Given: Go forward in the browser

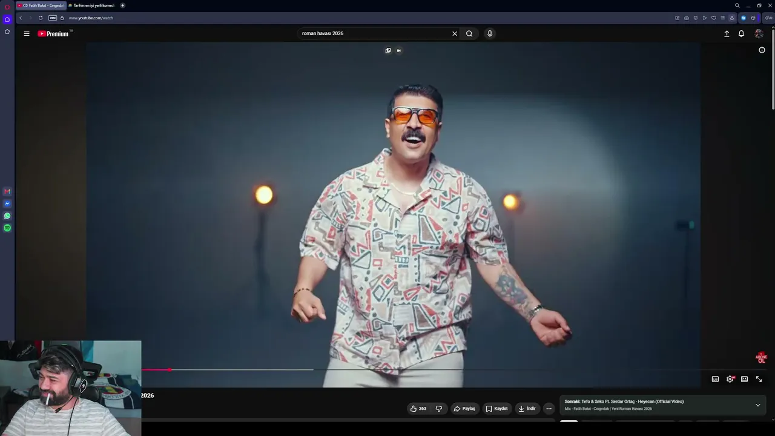Looking at the screenshot, I should pos(30,18).
